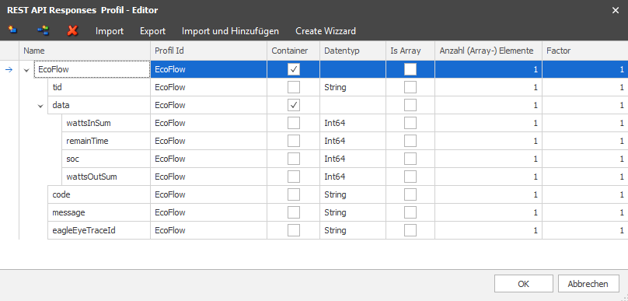Screen dimensions: 628x301
Task: Toggle Container checkbox for soc row
Action: click(294, 159)
